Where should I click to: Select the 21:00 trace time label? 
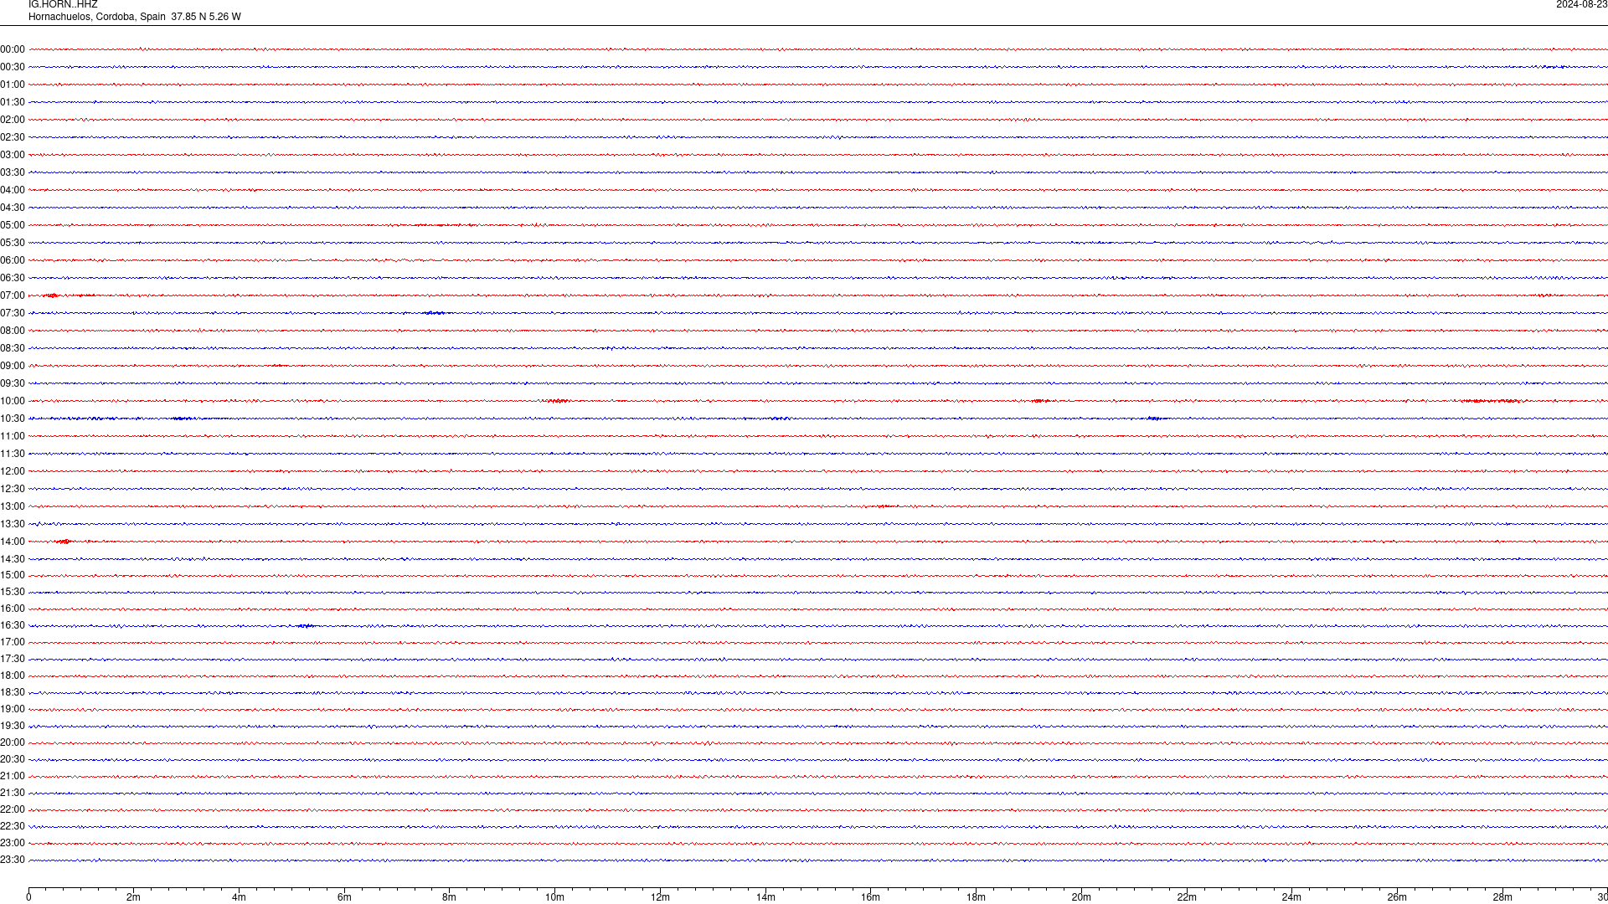pyautogui.click(x=13, y=776)
